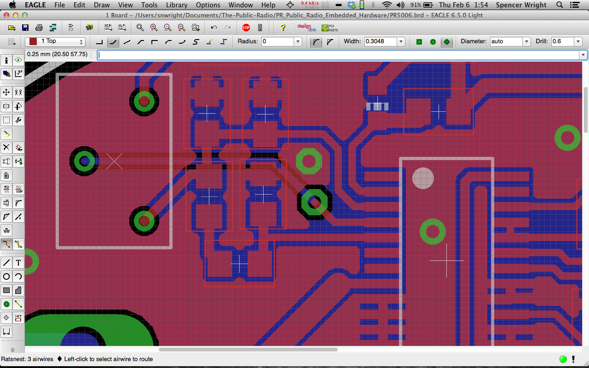Select the green Via tool

6,304
